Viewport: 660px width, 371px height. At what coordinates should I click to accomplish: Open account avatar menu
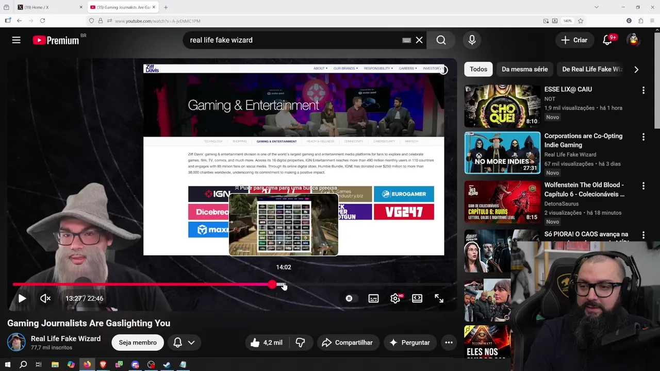[x=633, y=40]
